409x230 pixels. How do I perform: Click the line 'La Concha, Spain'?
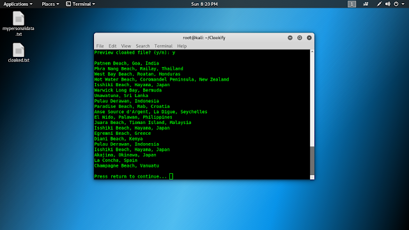[x=116, y=160]
